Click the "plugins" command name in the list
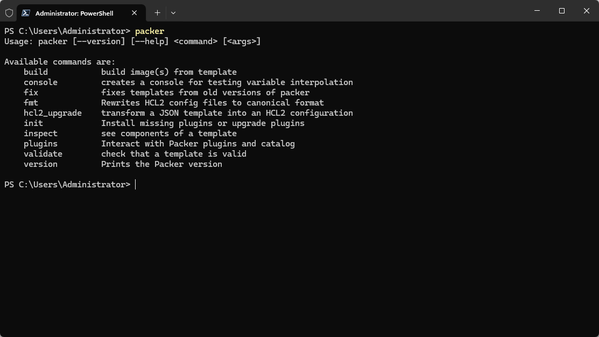599x337 pixels. point(40,144)
